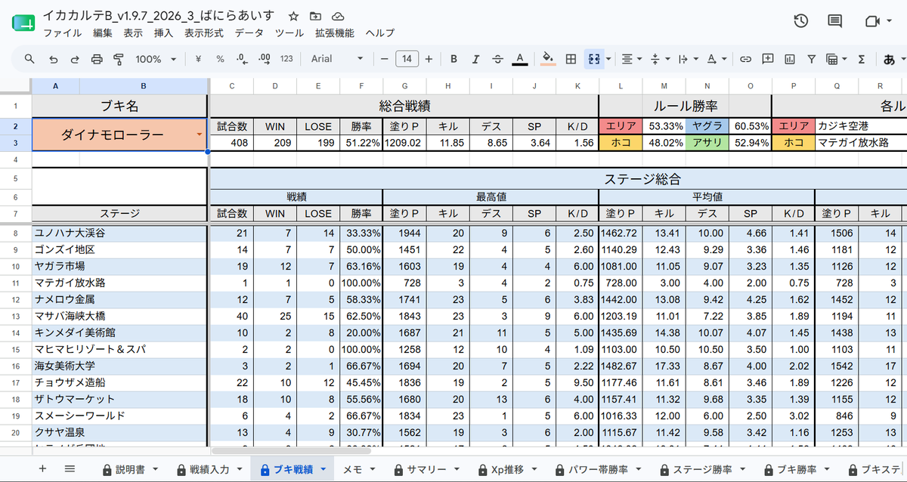This screenshot has height=482, width=907.
Task: Switch to the パワー帯勝率 sheet tab
Action: [596, 469]
